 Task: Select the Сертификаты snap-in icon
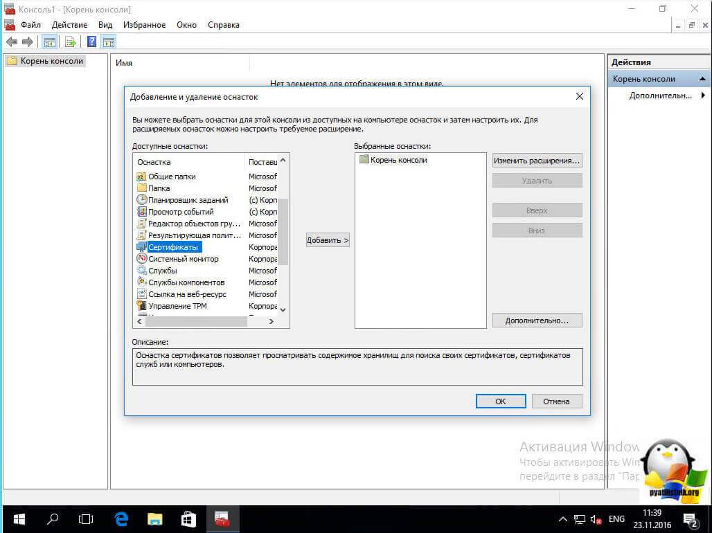point(141,247)
